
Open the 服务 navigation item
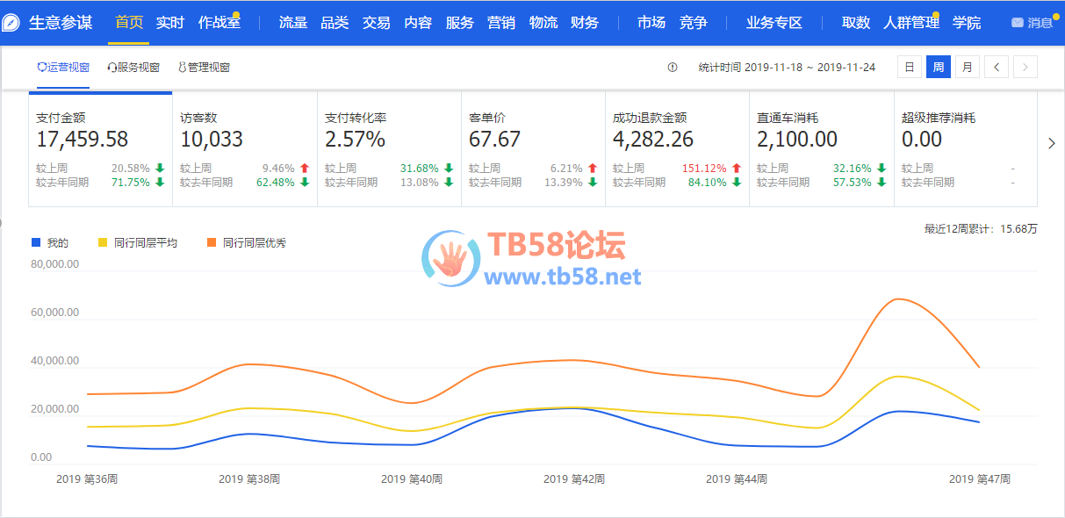coord(460,23)
